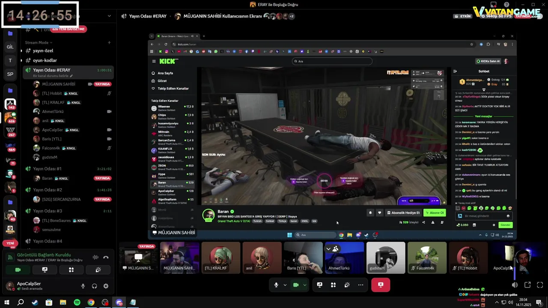Viewport: 548px width, 308px height.
Task: Select Yayın Odası #3 voice channel
Action: tap(68, 211)
